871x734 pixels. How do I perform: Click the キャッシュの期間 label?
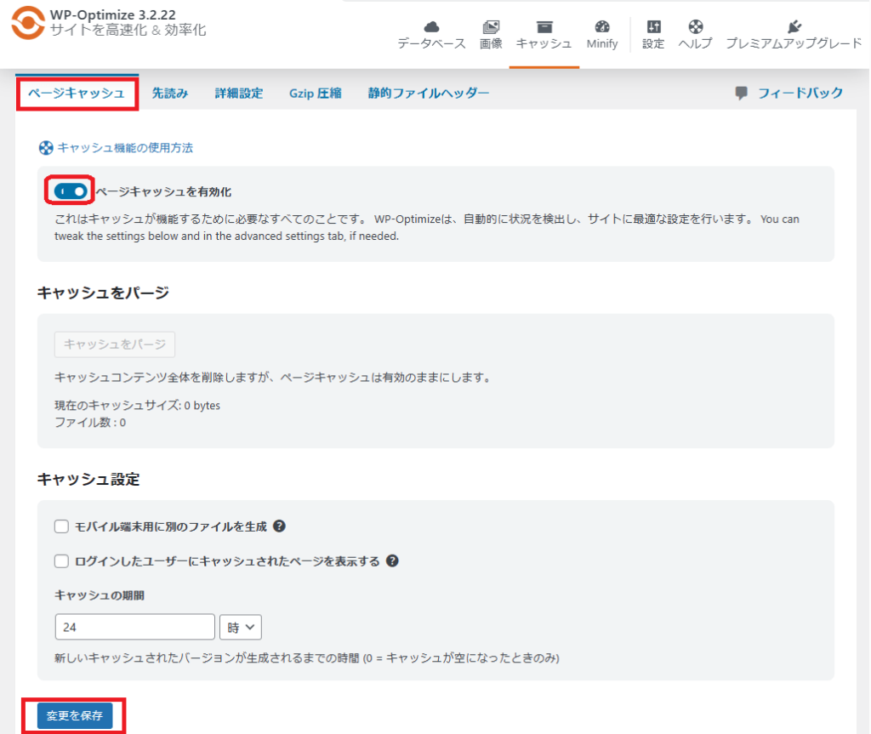click(100, 595)
